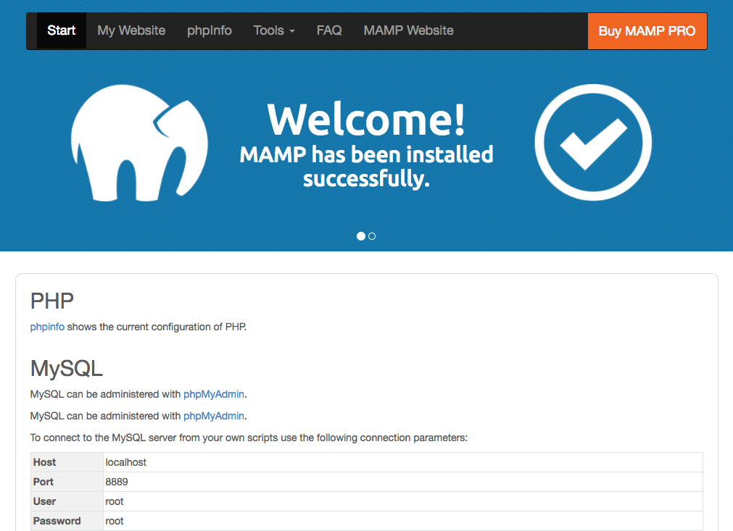This screenshot has height=531, width=733.
Task: Click the Buy MAMP PRO button
Action: point(647,31)
